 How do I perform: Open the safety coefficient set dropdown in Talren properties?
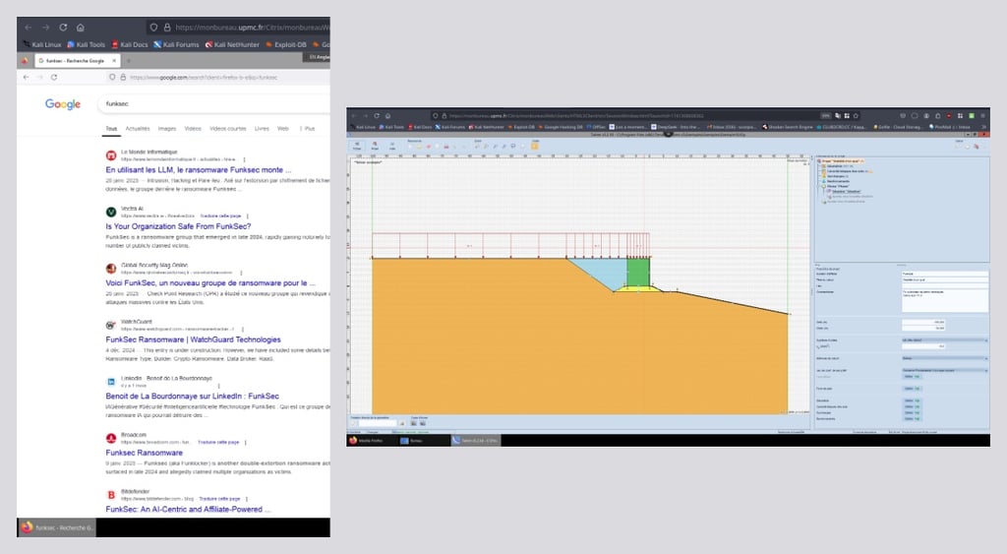pos(945,370)
